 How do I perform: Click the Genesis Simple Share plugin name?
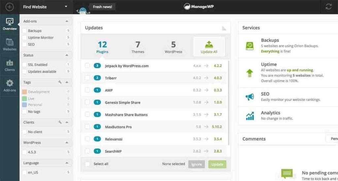[x=123, y=102]
